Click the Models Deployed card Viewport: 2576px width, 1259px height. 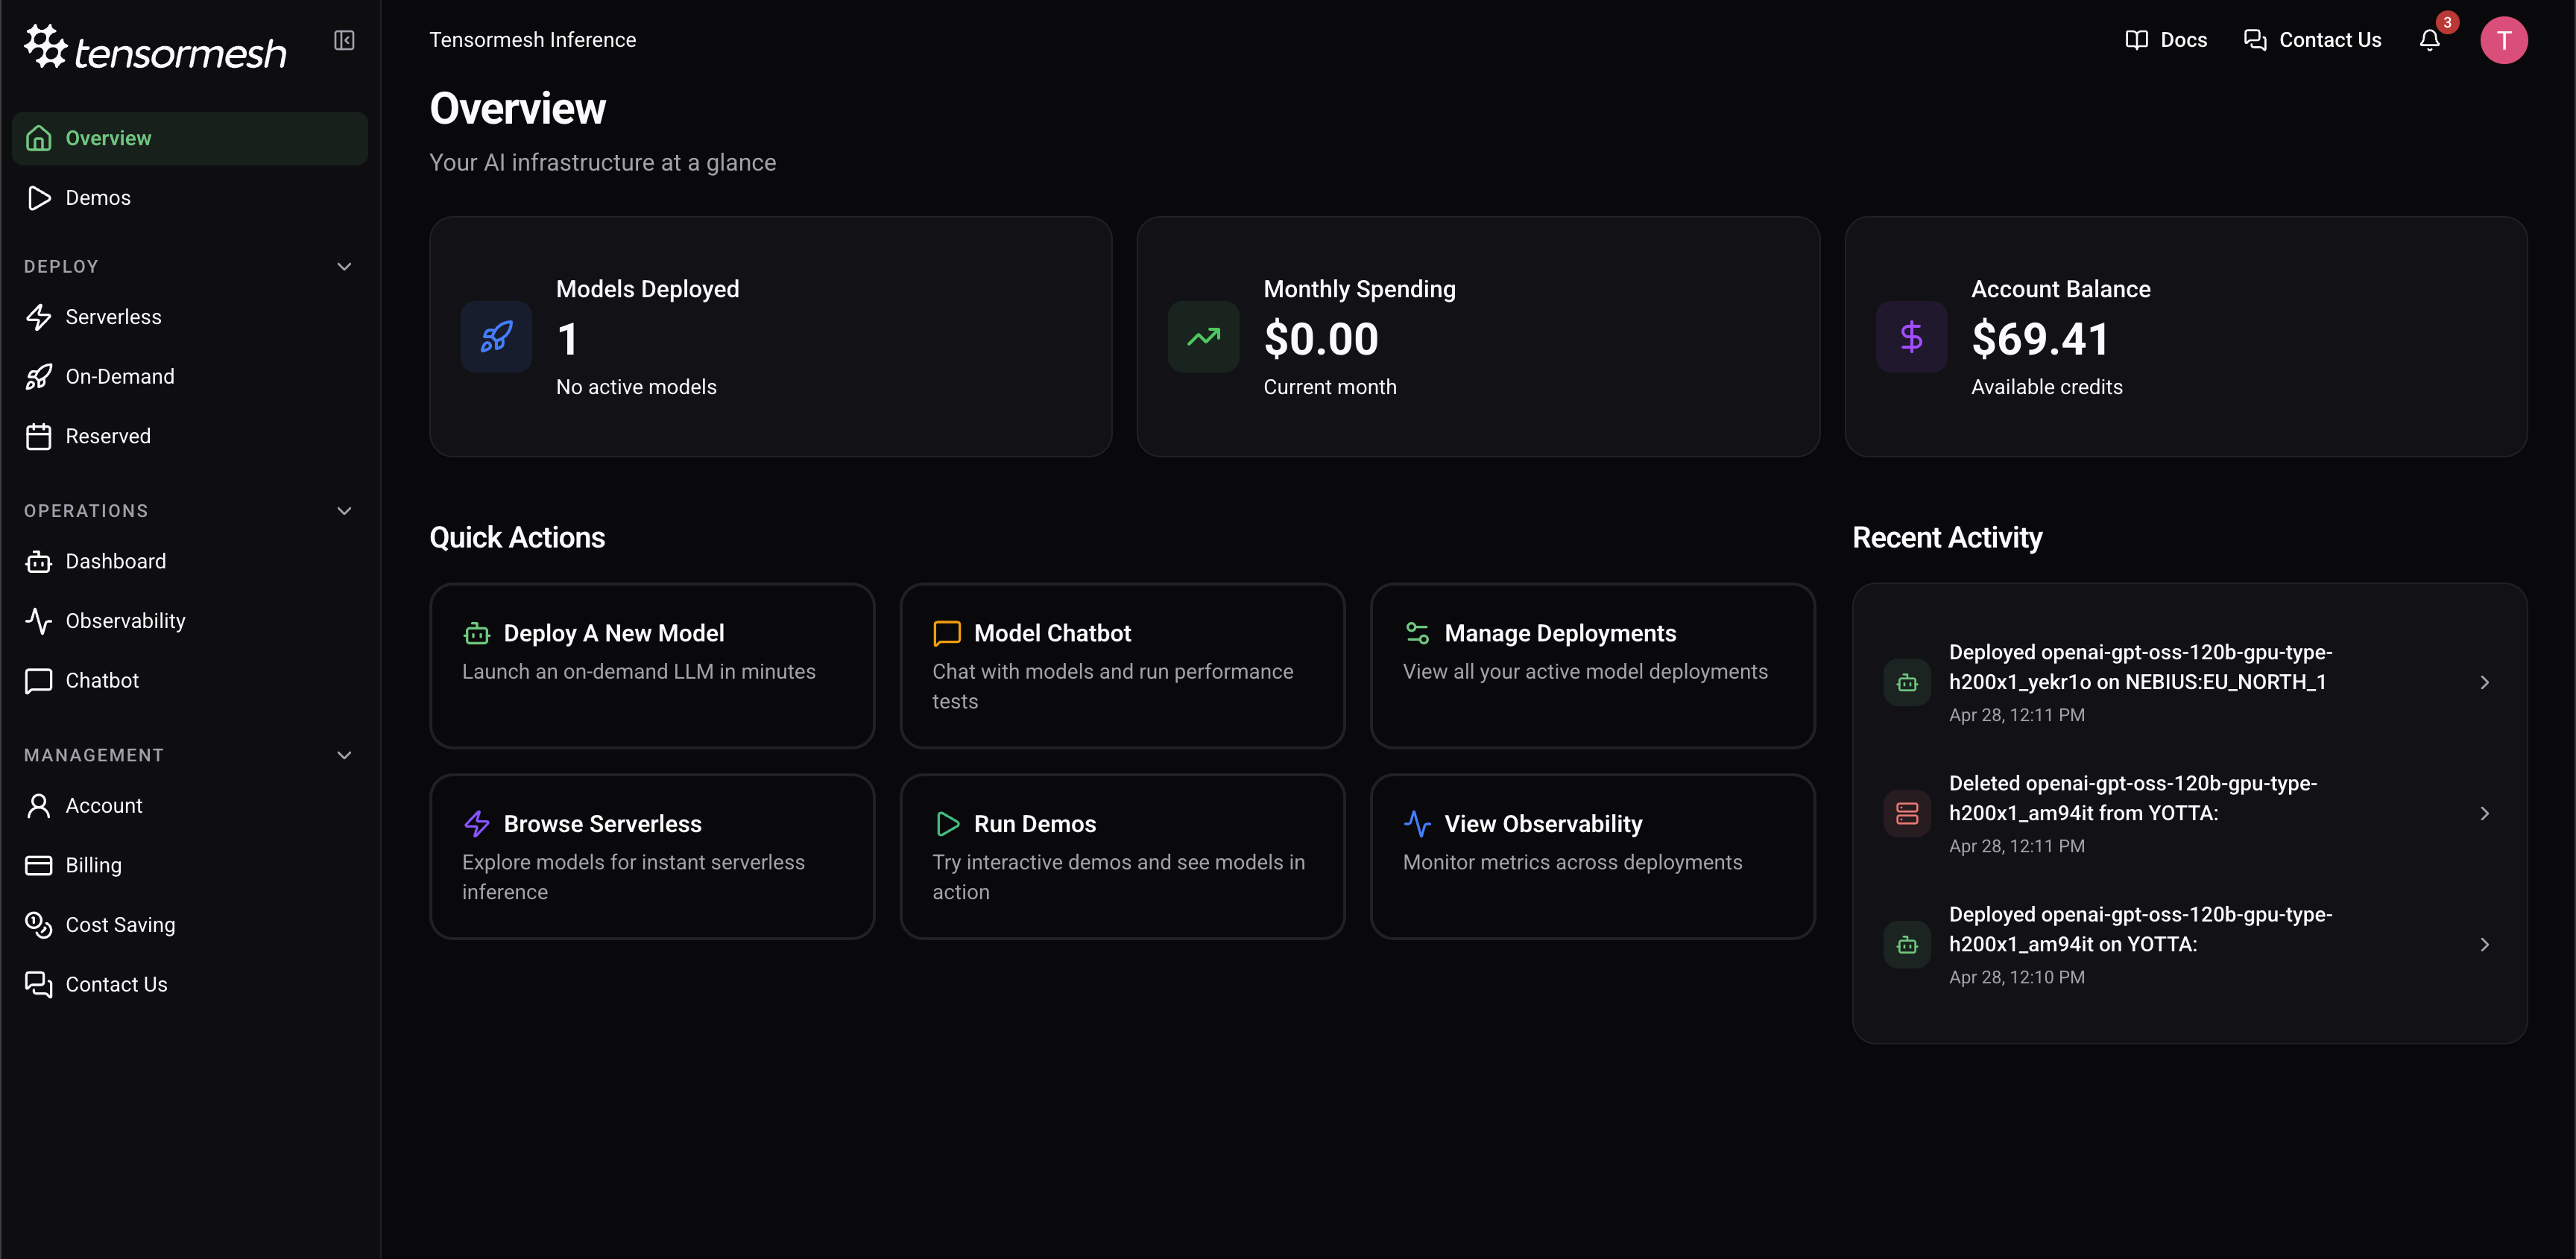tap(771, 337)
